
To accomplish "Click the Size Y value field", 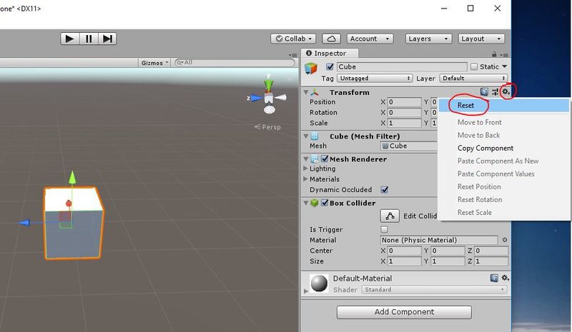I will tap(448, 261).
